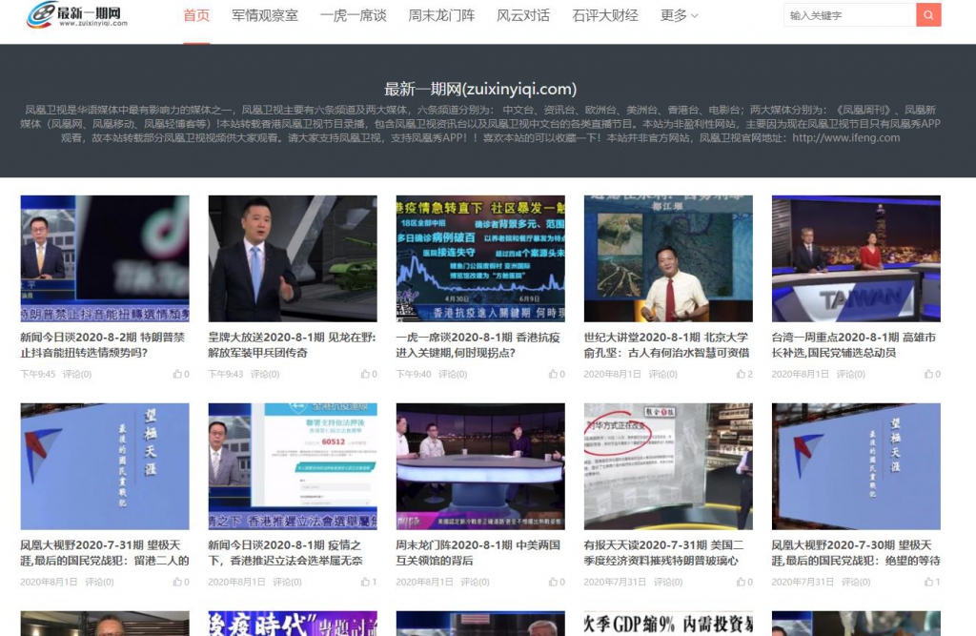Image resolution: width=976 pixels, height=636 pixels.
Task: Open 评论(0) under 世纪大讲堂2020-8-1期
Action: [x=663, y=375]
